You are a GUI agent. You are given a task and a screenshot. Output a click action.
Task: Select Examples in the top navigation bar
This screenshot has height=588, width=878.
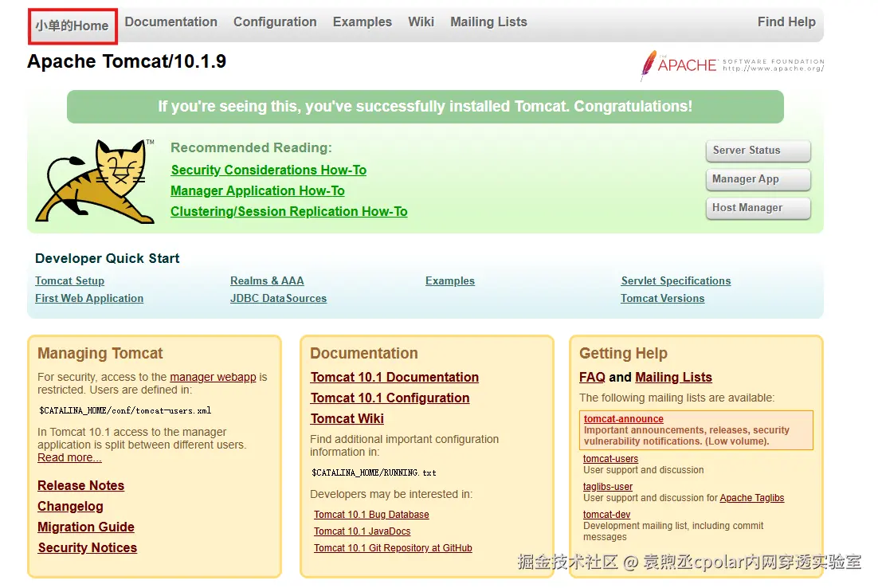click(363, 22)
